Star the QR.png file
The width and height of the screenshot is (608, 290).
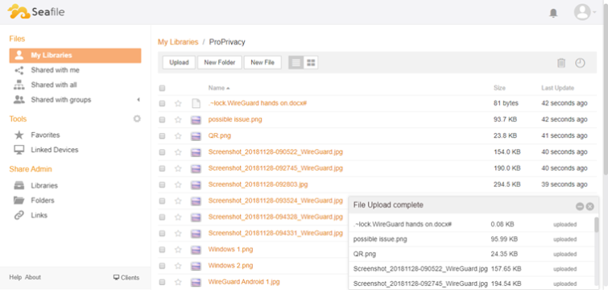pyautogui.click(x=178, y=136)
